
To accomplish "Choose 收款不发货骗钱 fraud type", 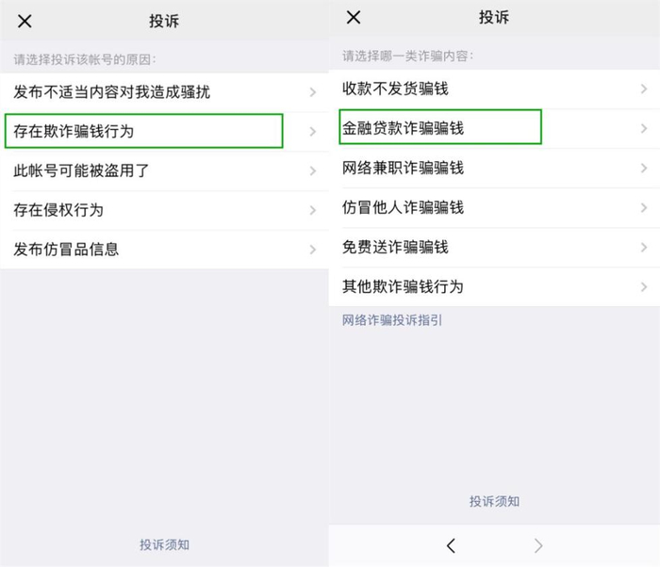I will point(395,89).
